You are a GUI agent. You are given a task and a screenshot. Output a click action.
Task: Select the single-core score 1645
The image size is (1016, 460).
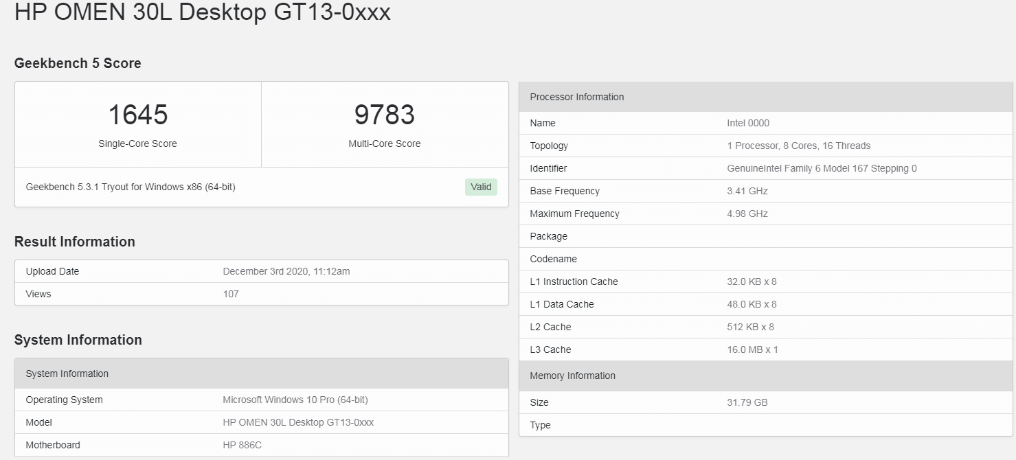pos(138,115)
